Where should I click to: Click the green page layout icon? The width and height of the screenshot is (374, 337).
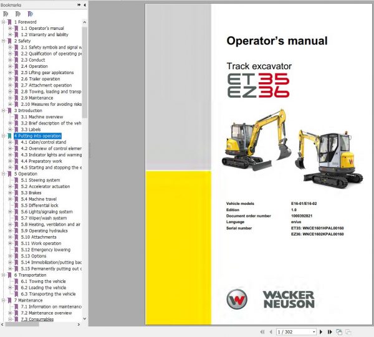[x=339, y=332]
